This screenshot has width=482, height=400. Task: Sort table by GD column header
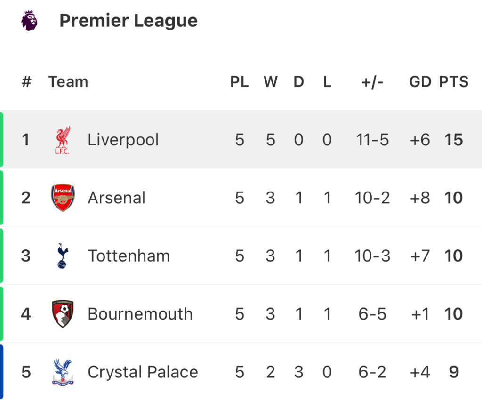click(420, 82)
